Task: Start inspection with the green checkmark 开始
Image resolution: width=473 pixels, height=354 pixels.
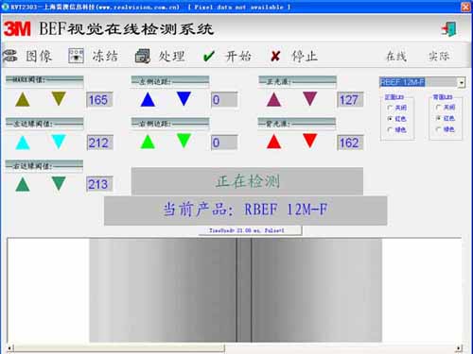Action: click(x=209, y=57)
